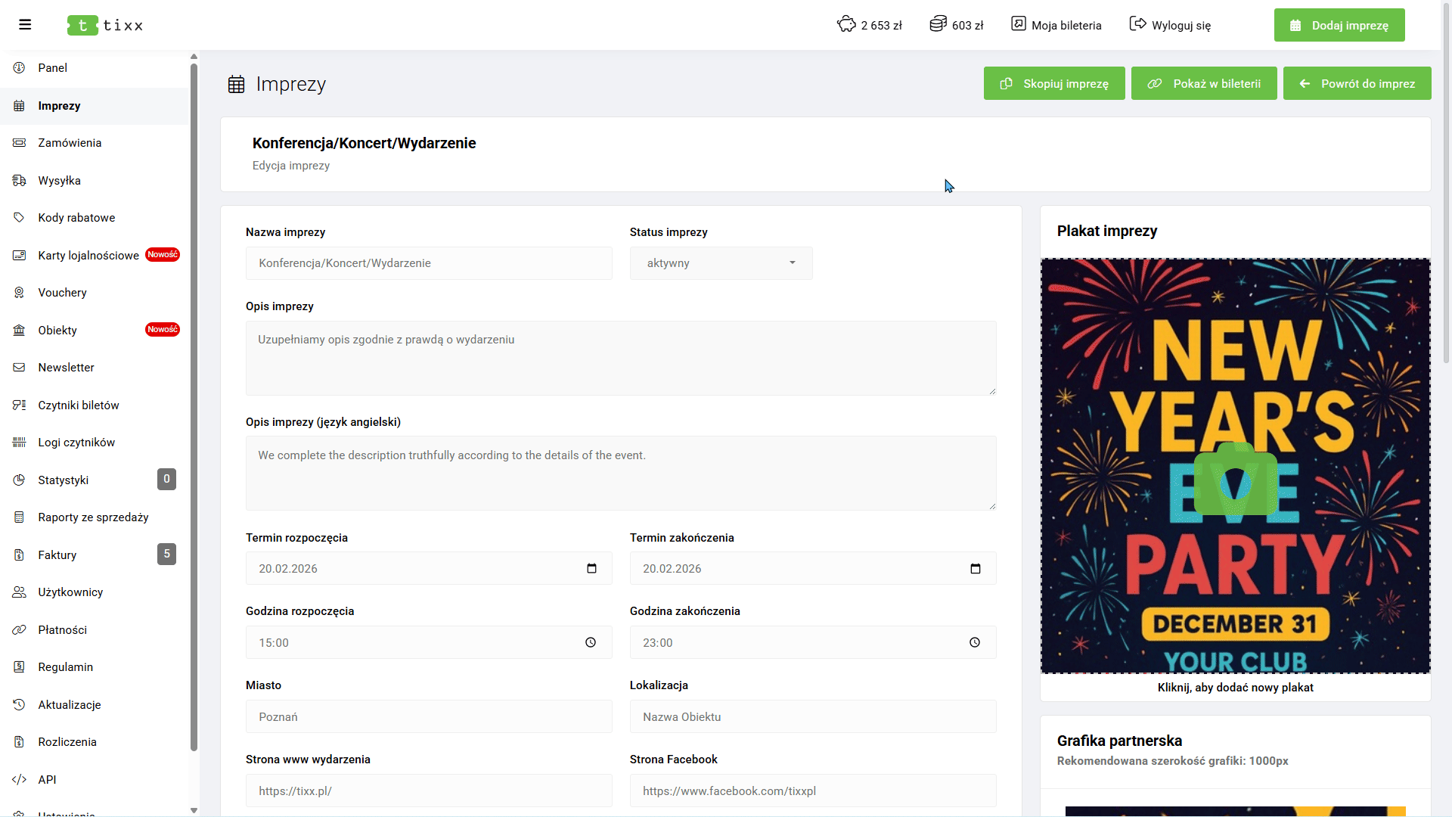Open Zamówienia in sidebar
The width and height of the screenshot is (1452, 817).
[x=70, y=143]
